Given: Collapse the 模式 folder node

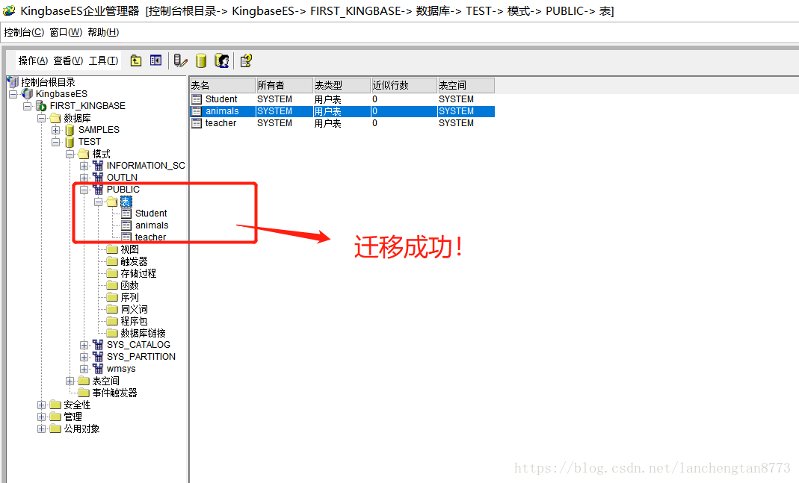Looking at the screenshot, I should [x=70, y=154].
